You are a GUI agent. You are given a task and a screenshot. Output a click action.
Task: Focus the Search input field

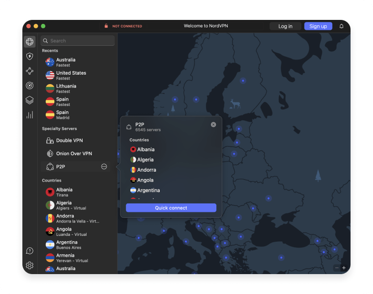coord(78,41)
